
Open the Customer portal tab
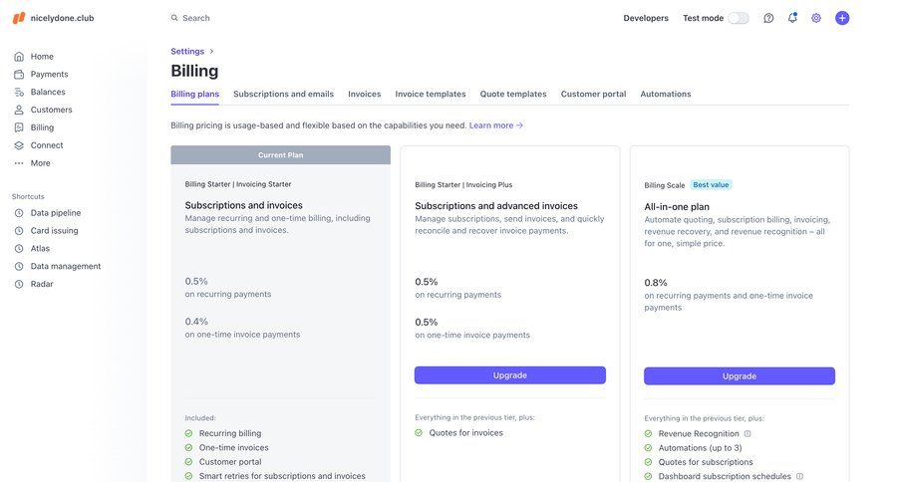pyautogui.click(x=593, y=94)
